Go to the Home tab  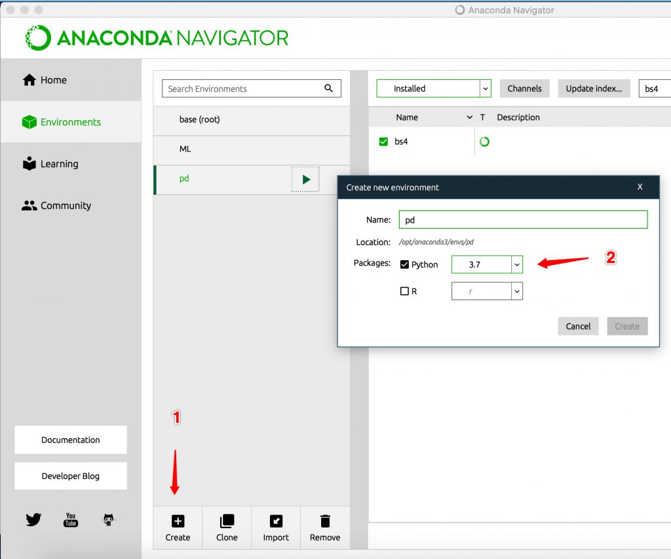71,80
